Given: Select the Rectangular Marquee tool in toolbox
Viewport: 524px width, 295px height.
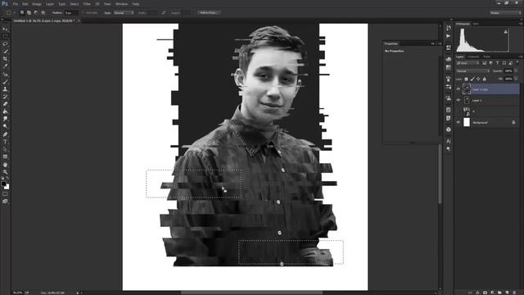Looking at the screenshot, I should click(x=5, y=36).
